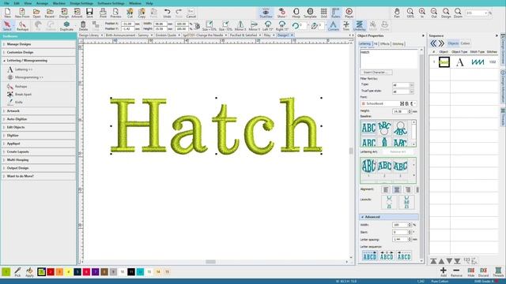The width and height of the screenshot is (506, 284).
Task: Toggle the Template display
Action: click(x=310, y=13)
